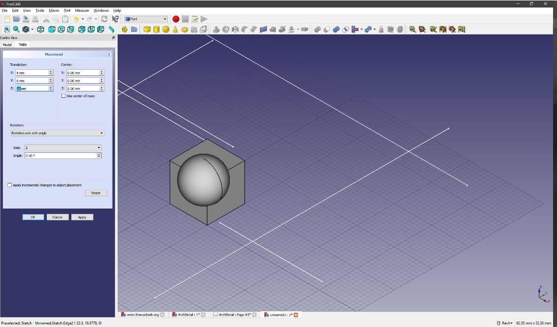This screenshot has width=557, height=327.
Task: Apply Boolean Cut of two shapes
Action: pyautogui.click(x=327, y=30)
